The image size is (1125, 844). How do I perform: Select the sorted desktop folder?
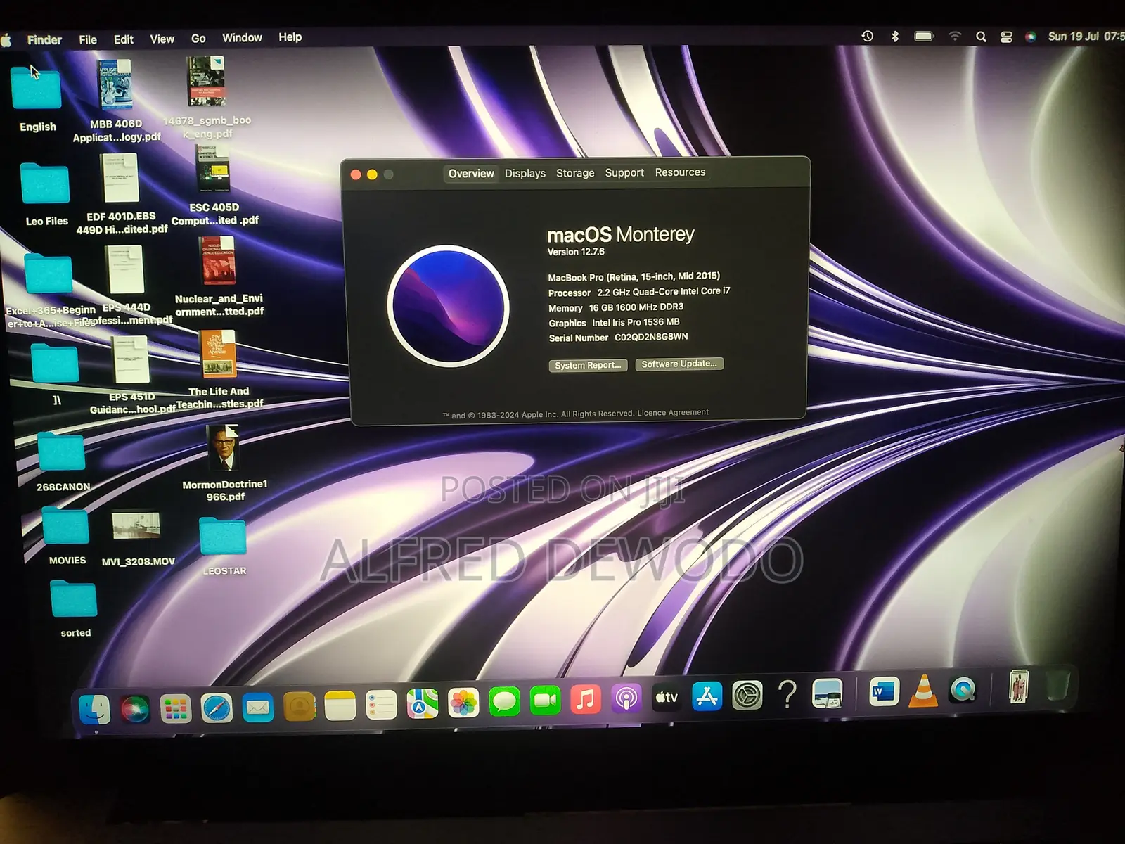74,609
